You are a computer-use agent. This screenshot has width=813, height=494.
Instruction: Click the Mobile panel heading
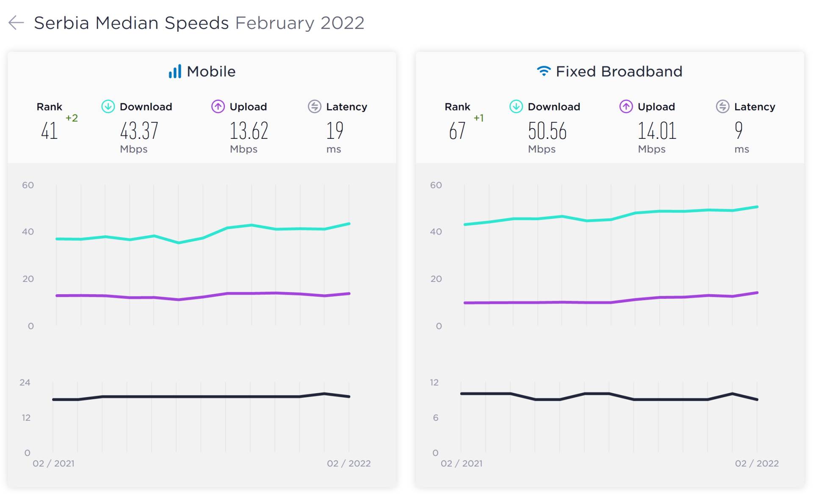211,72
